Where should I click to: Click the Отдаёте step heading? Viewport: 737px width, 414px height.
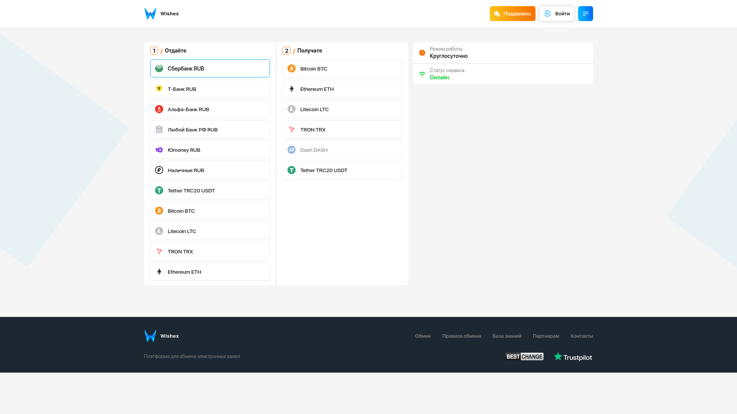175,51
